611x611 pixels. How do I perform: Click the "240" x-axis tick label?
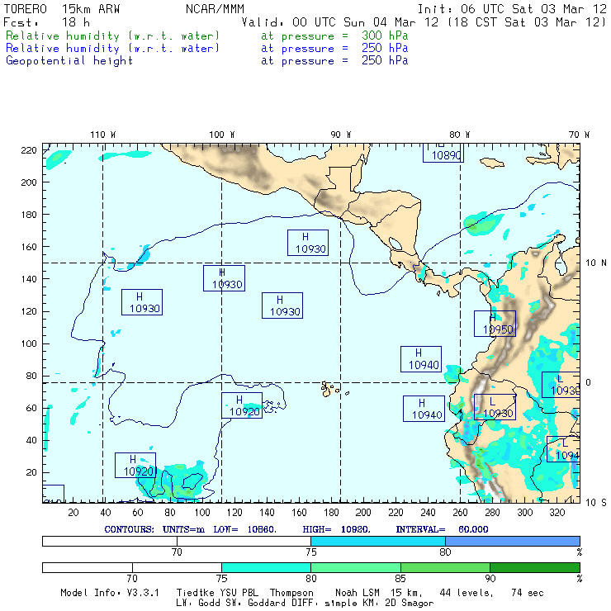428,513
